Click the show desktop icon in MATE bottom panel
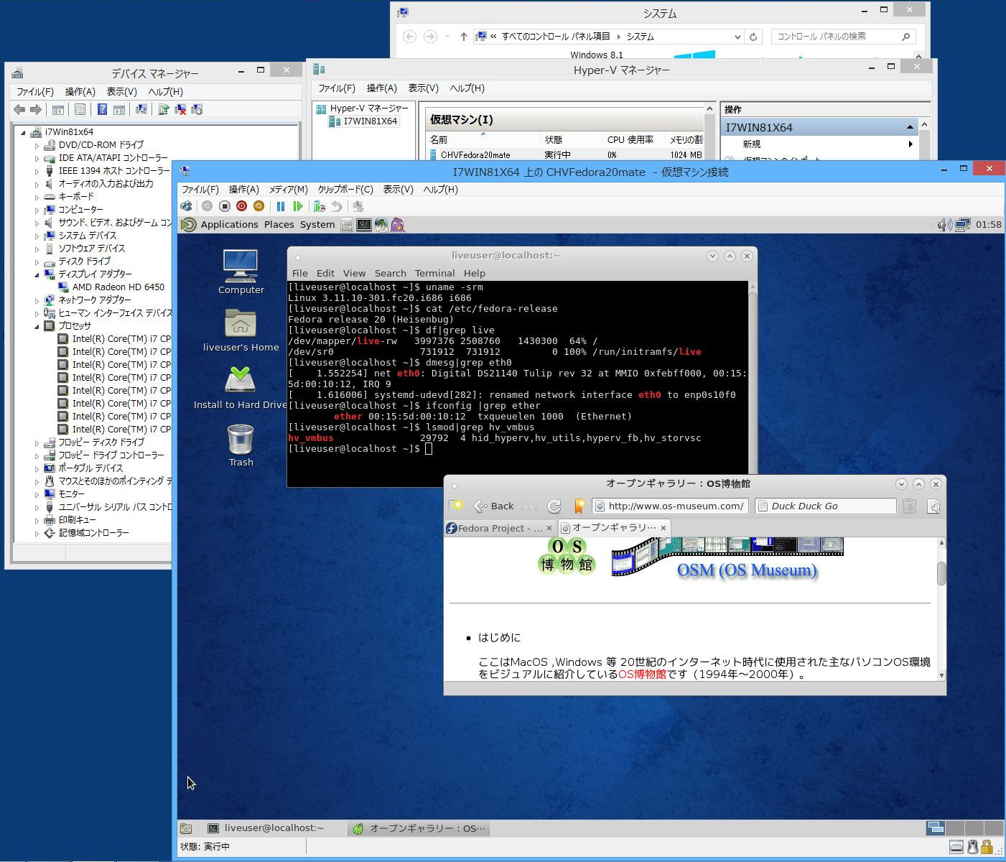The image size is (1006, 862). [x=186, y=828]
